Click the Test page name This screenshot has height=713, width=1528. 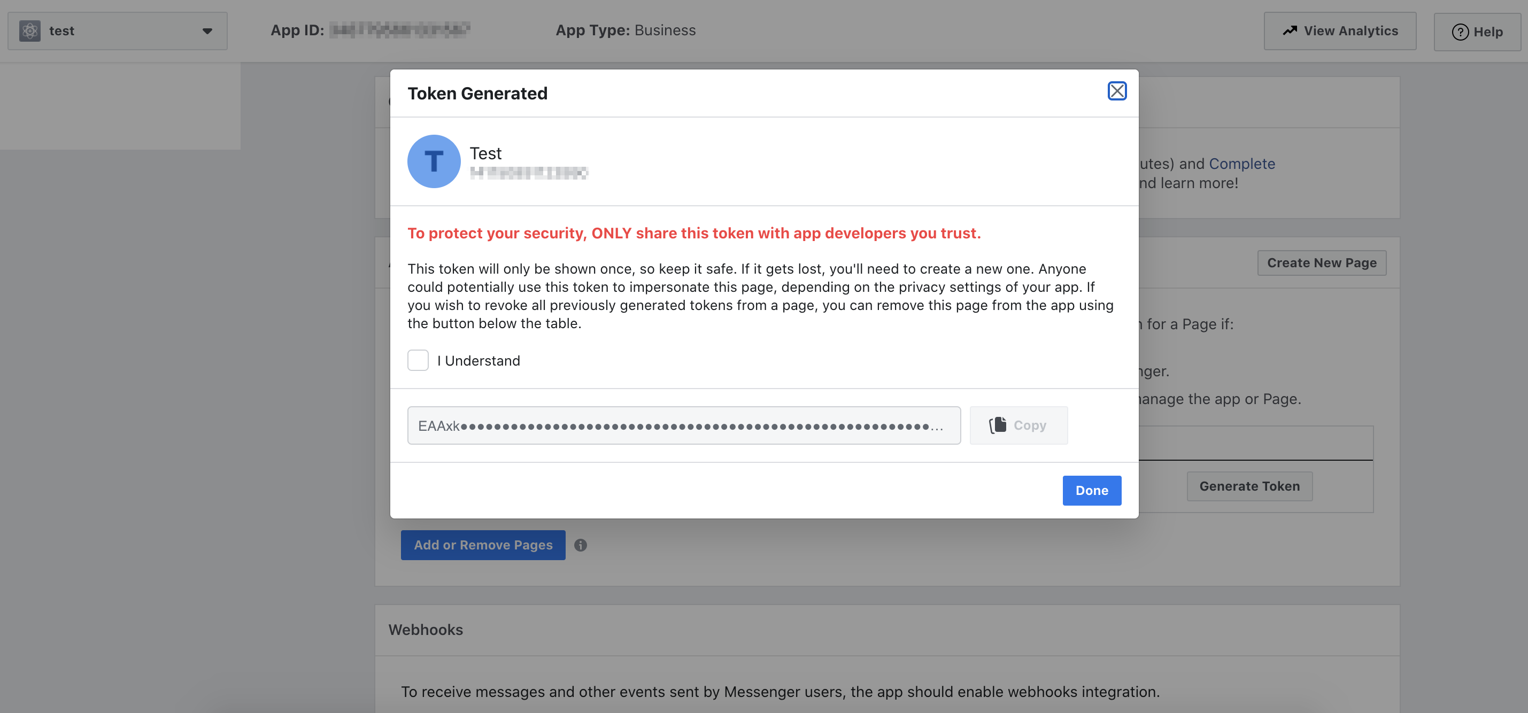[485, 153]
